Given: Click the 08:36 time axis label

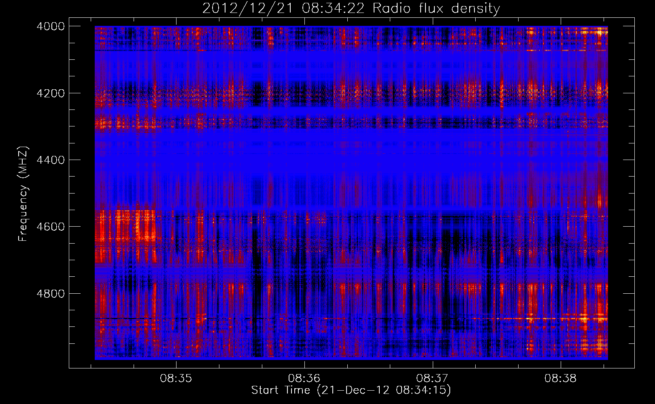Looking at the screenshot, I should click(x=304, y=379).
